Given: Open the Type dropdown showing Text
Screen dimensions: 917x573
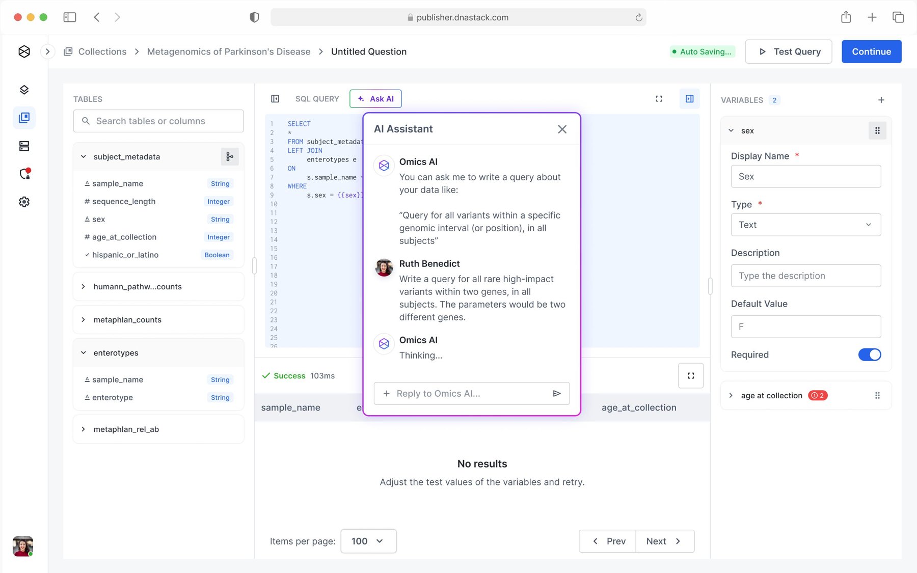Looking at the screenshot, I should [805, 225].
